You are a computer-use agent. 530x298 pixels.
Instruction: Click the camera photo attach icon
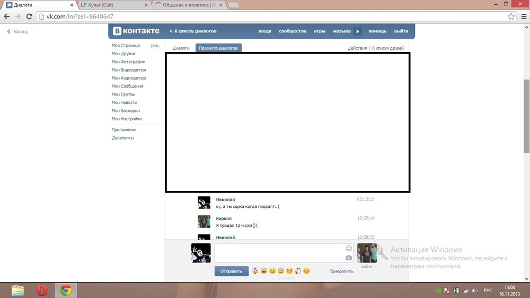[x=348, y=258]
